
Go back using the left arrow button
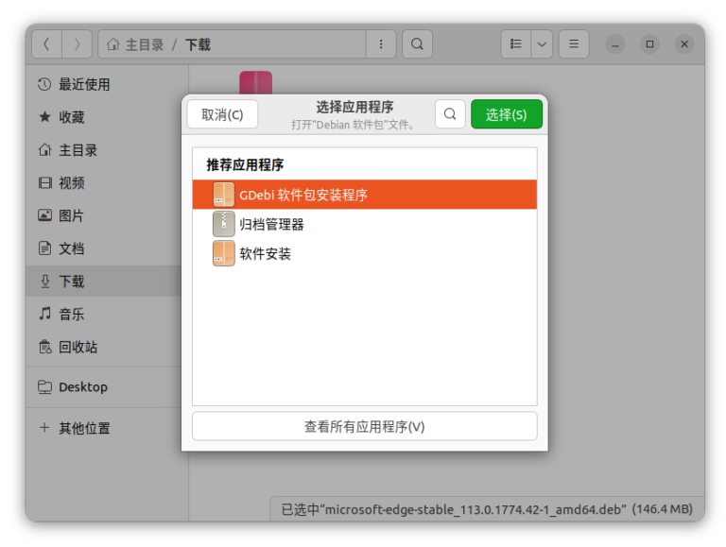coord(47,44)
